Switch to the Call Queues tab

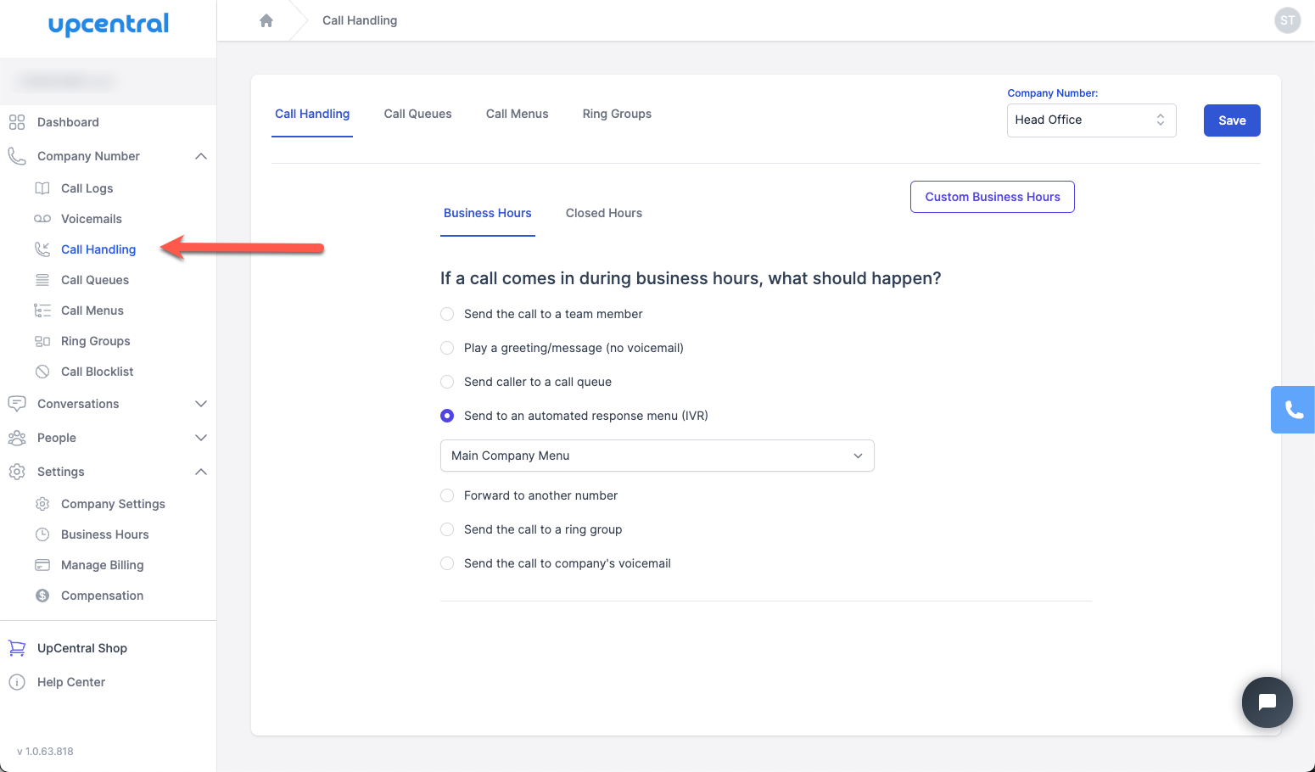[417, 114]
